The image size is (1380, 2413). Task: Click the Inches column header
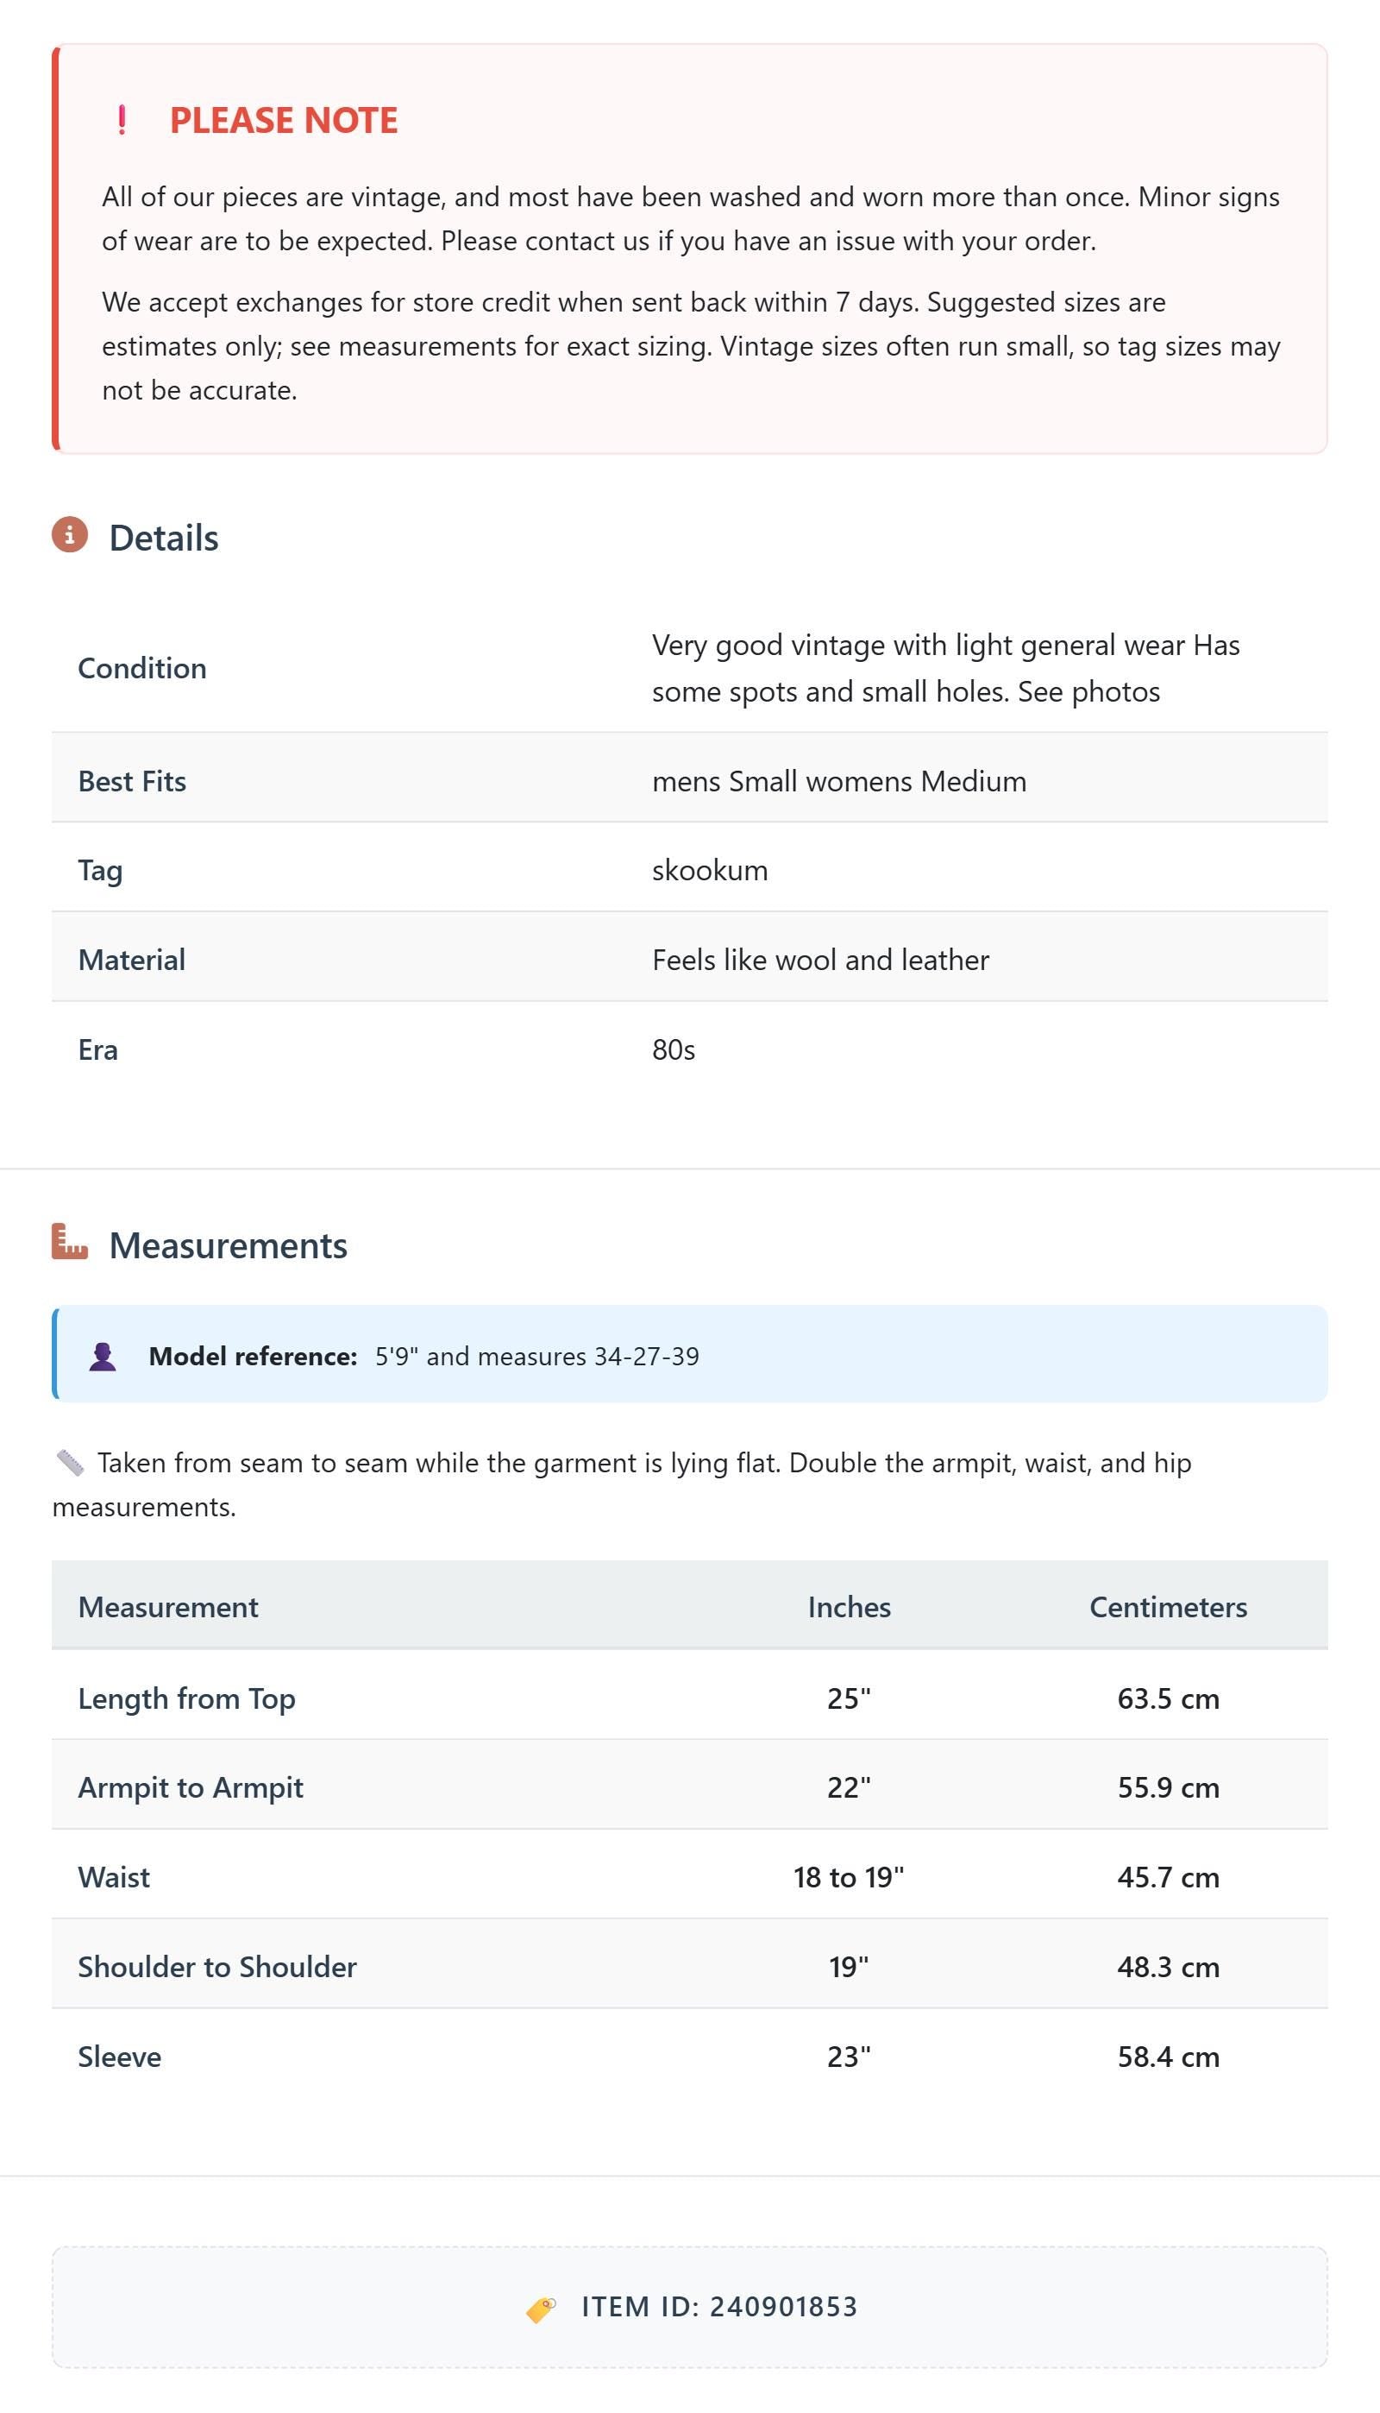tap(850, 1607)
